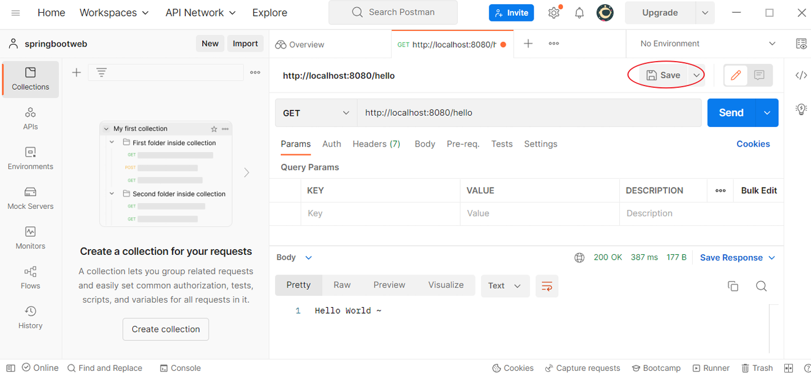Viewport: 811px width, 387px height.
Task: Click the Search Postman field
Action: tap(393, 12)
